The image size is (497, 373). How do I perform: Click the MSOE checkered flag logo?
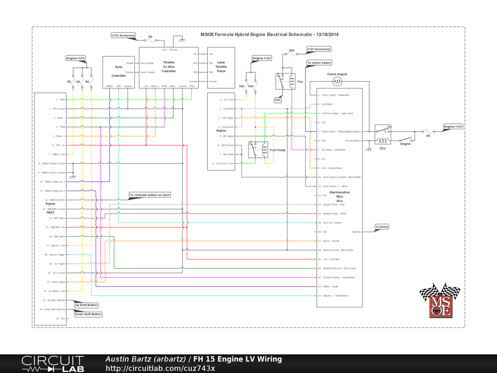pos(439,301)
